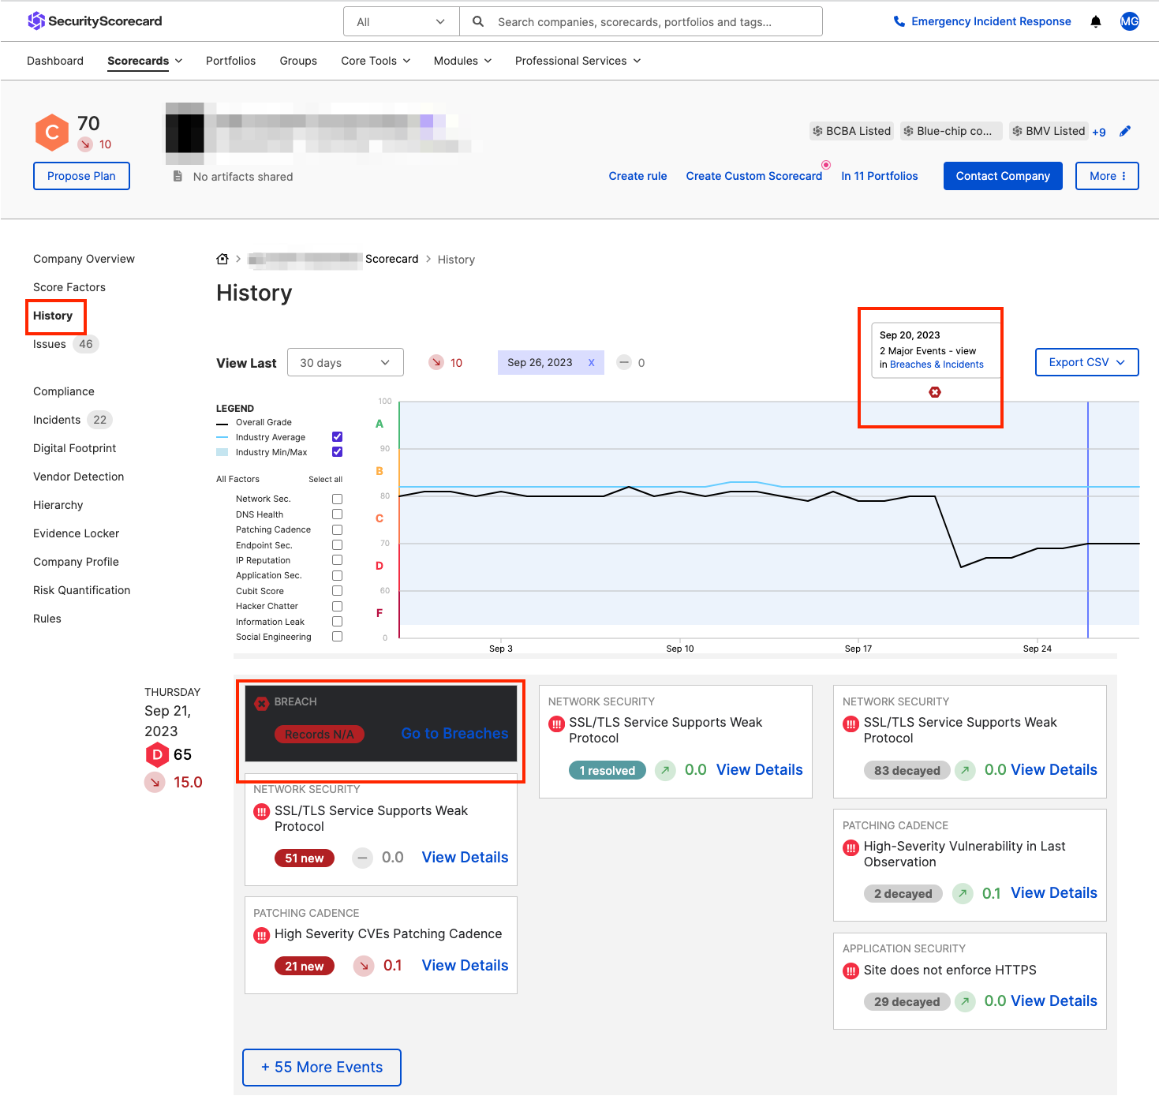The width and height of the screenshot is (1159, 1107).
Task: Click the Overall Grade legend line swatch
Action: pyautogui.click(x=222, y=423)
